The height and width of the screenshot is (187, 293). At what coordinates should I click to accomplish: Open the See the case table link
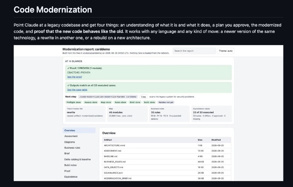coord(77,90)
